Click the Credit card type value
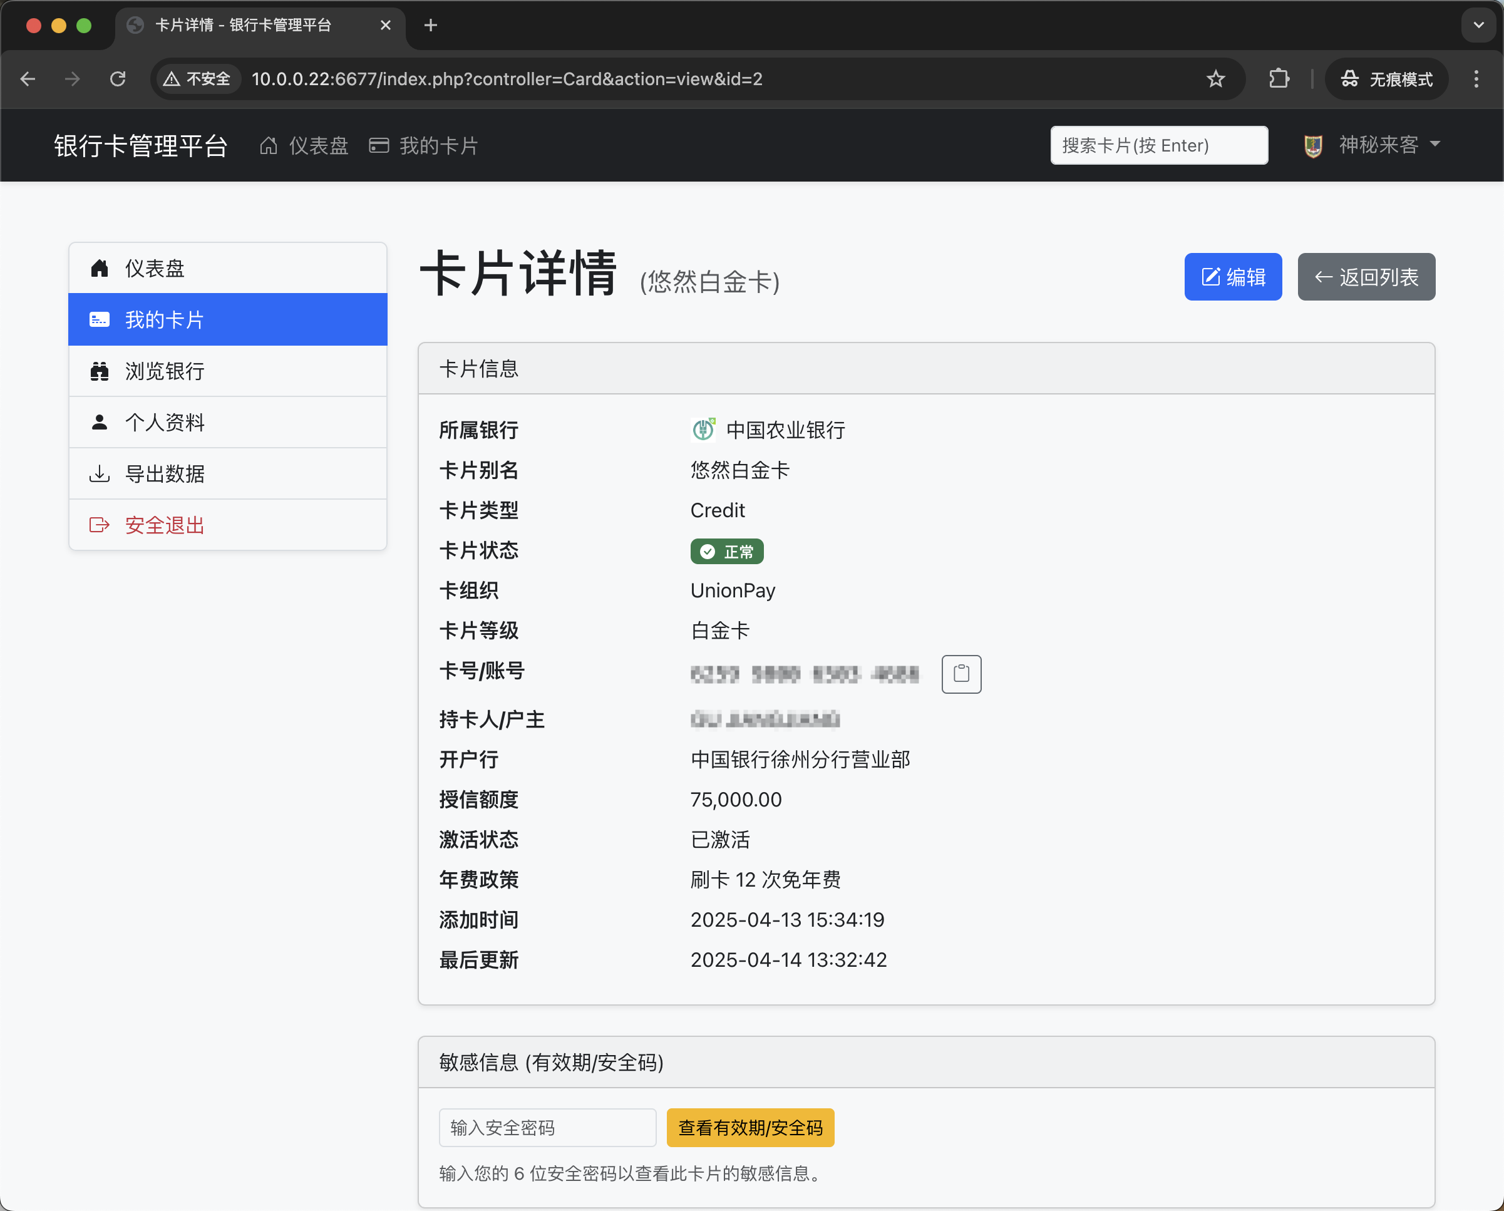 tap(717, 510)
